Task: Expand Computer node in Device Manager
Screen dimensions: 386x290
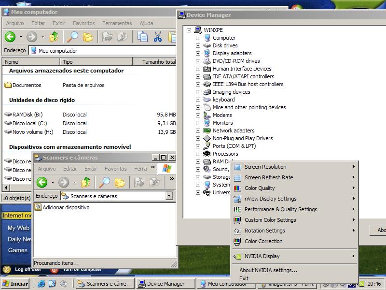Action: (x=198, y=38)
